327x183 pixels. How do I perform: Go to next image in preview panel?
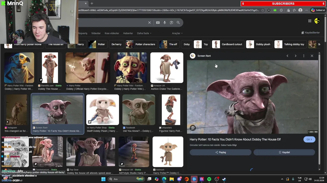click(x=296, y=56)
